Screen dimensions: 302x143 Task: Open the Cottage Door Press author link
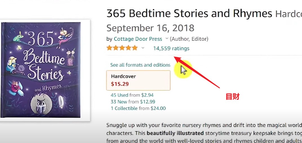point(138,39)
